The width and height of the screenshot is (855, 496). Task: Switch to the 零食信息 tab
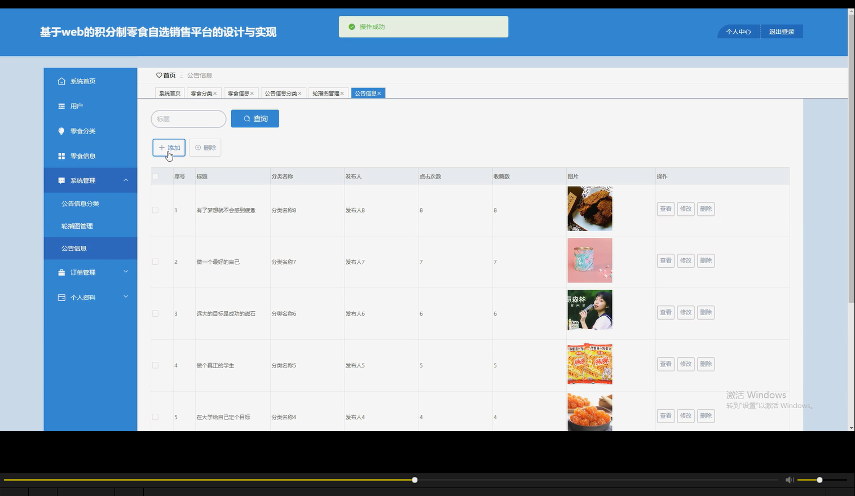point(237,92)
